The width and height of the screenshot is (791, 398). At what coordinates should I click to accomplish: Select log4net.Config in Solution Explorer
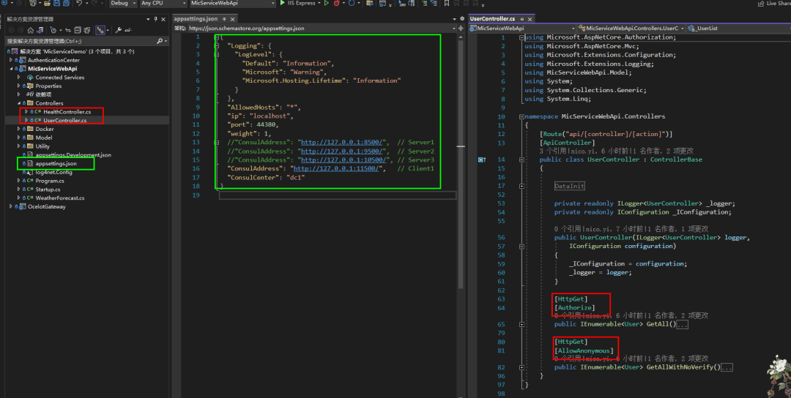53,173
